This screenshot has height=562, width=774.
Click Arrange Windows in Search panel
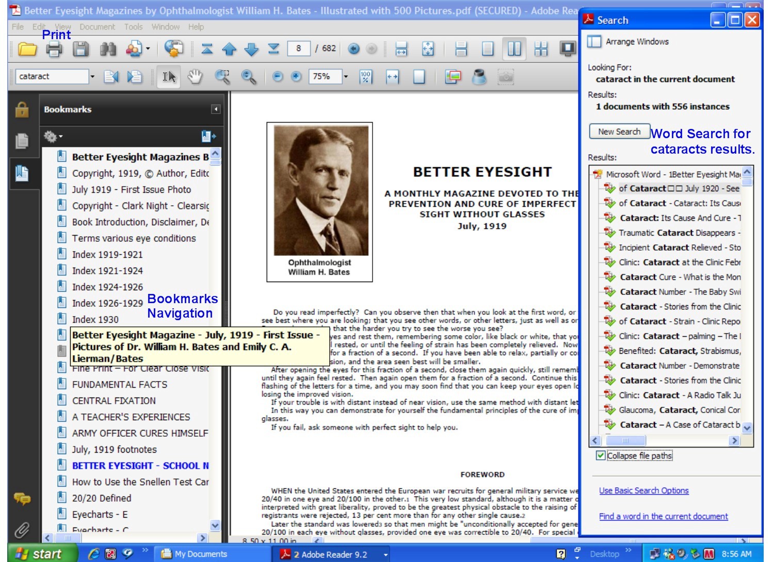[628, 42]
